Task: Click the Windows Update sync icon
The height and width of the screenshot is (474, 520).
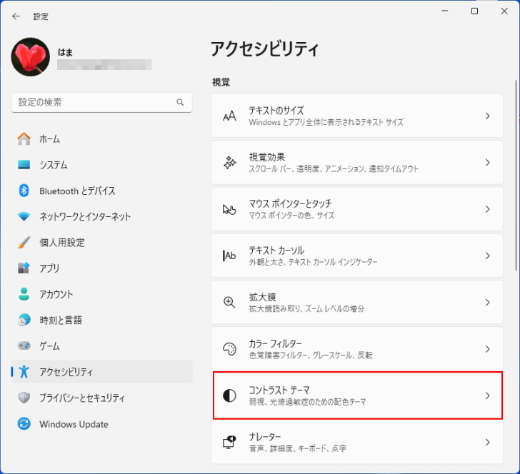Action: (24, 423)
